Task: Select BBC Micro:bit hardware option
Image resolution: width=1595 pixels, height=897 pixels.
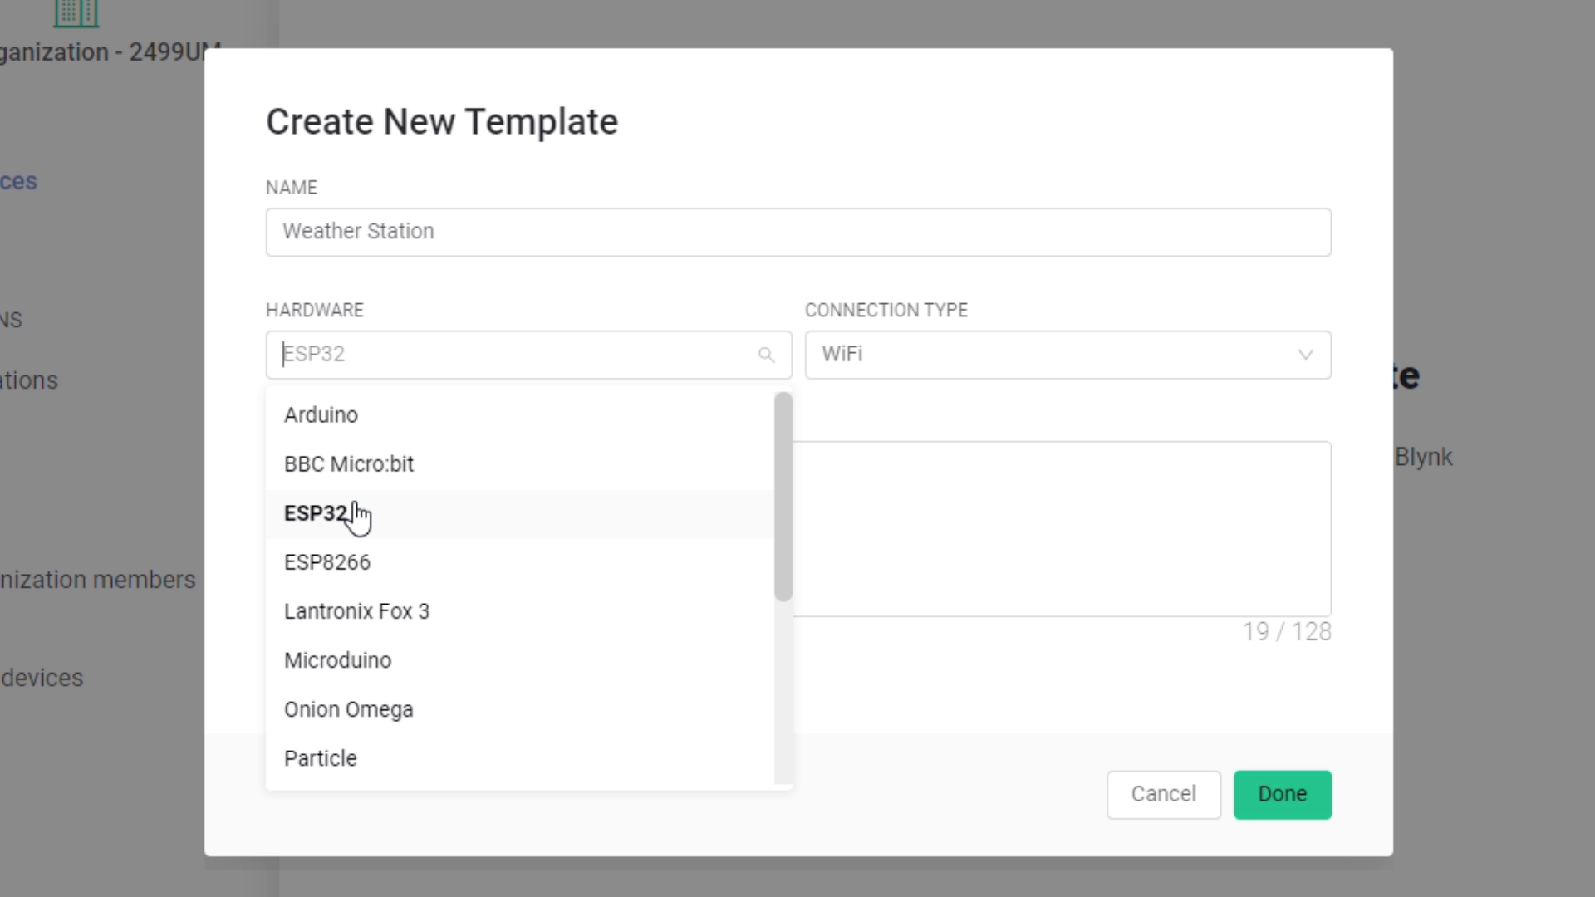Action: tap(349, 464)
